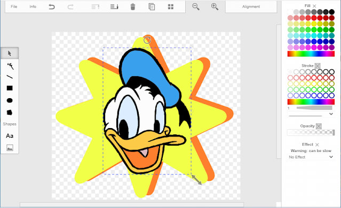Click the diagonal resize handle of selection

tap(196, 180)
